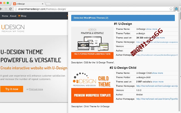Click 'Create interactive website with U-Design' heading
The height and width of the screenshot is (113, 181).
point(34,68)
